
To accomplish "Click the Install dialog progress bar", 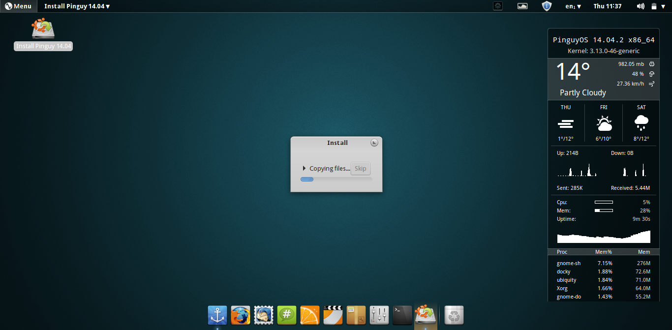I will 336,179.
